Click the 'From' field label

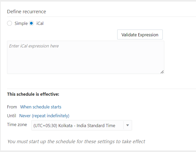[x=12, y=107]
